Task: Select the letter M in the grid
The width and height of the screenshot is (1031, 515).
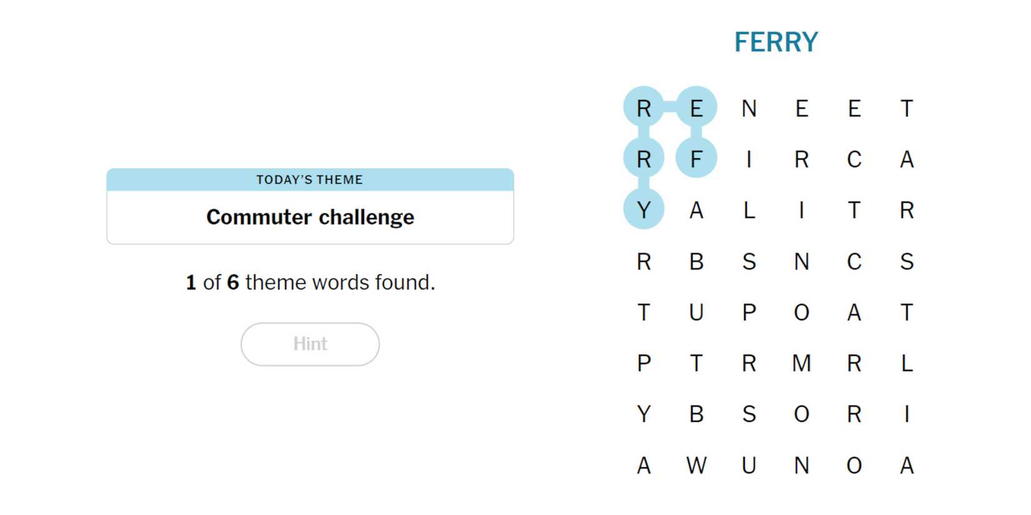Action: click(802, 363)
